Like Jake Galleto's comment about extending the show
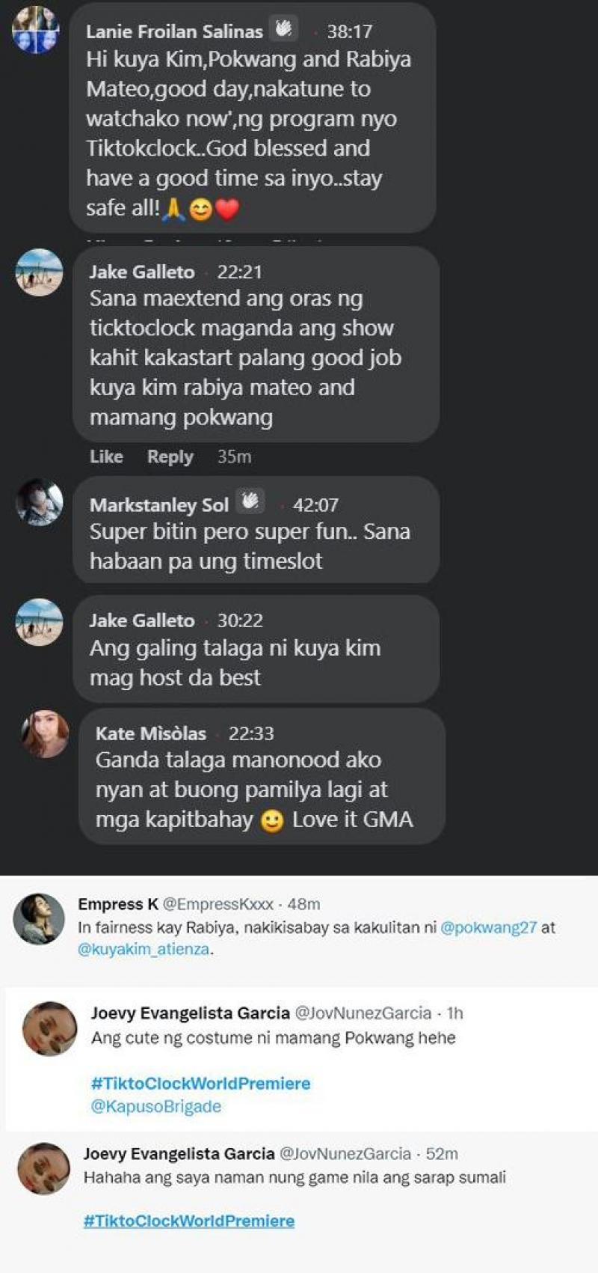 [106, 457]
